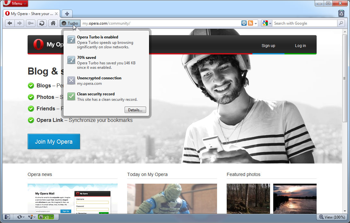Image resolution: width=350 pixels, height=223 pixels.
Task: Open the password wand key icon
Action: [x=31, y=23]
